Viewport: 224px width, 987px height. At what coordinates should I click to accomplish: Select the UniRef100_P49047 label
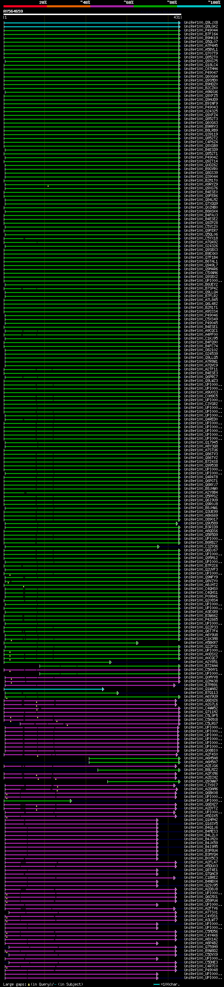[201, 72]
